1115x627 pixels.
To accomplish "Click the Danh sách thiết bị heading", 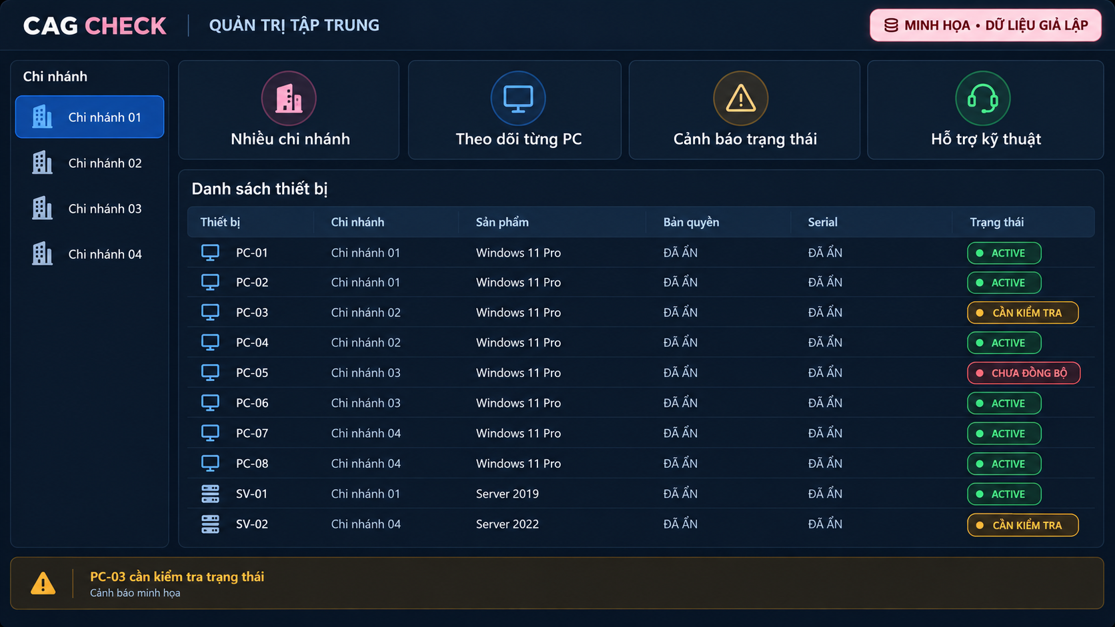I will (x=259, y=189).
